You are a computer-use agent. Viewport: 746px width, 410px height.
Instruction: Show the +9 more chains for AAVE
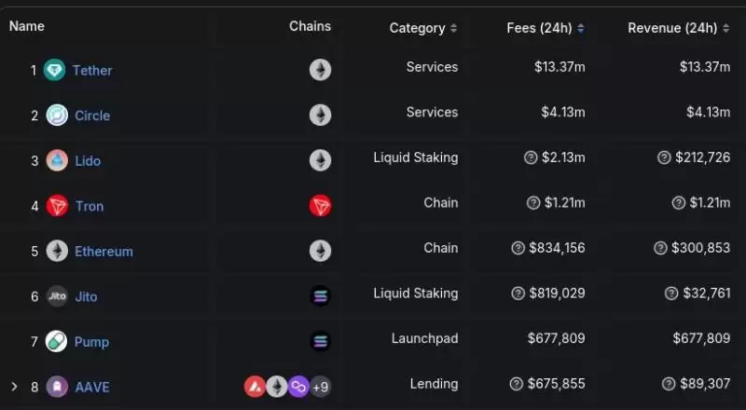[320, 386]
